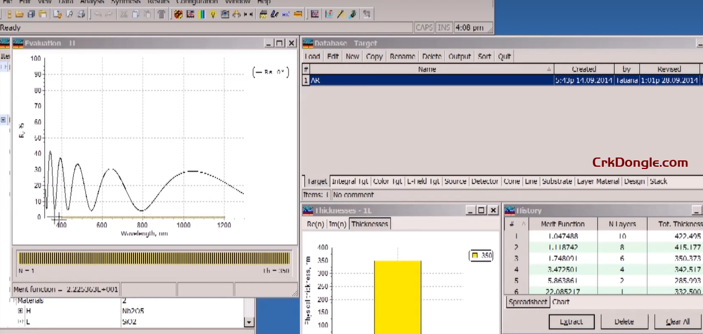Viewport: 703px width, 334px height.
Task: Click the Thicknesses window title bar icon
Action: pyautogui.click(x=308, y=210)
